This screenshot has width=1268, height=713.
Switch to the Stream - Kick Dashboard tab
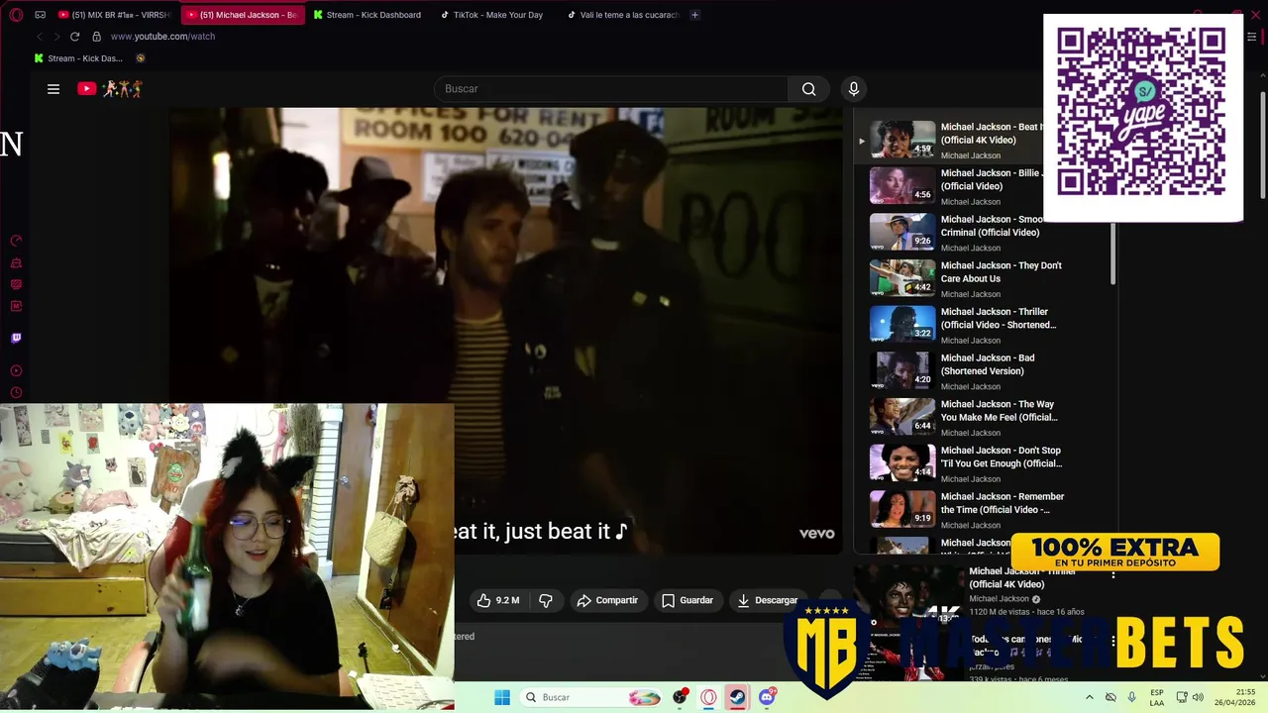click(x=368, y=15)
